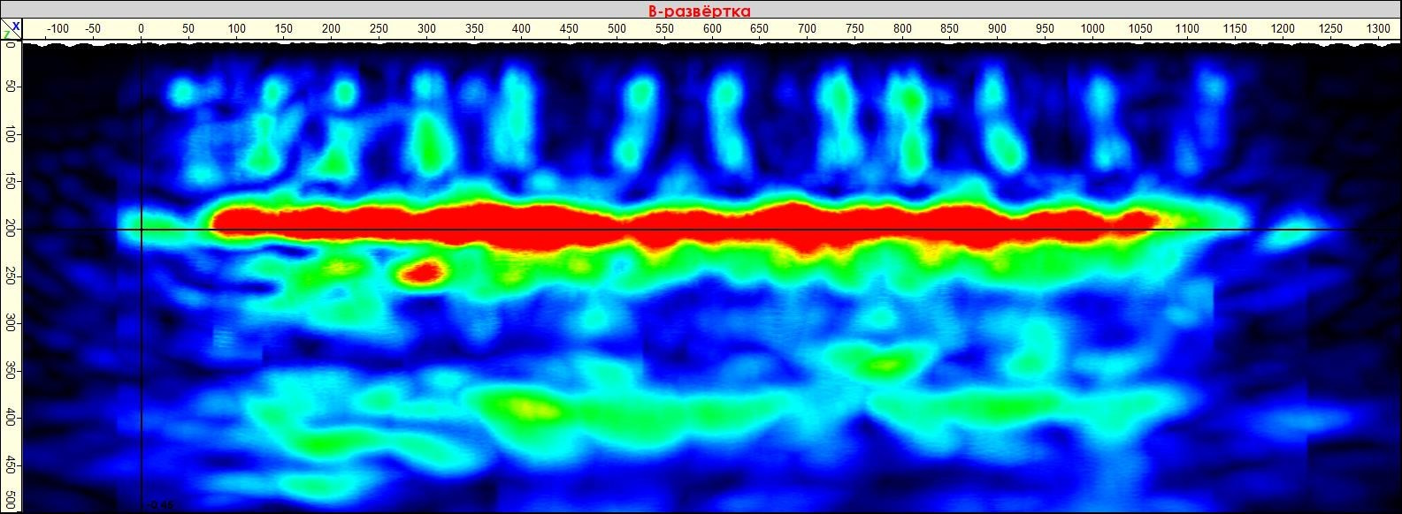Screen dimensions: 1402x514
Task: Select the 500 mark on the top ruler
Action: pyautogui.click(x=617, y=29)
